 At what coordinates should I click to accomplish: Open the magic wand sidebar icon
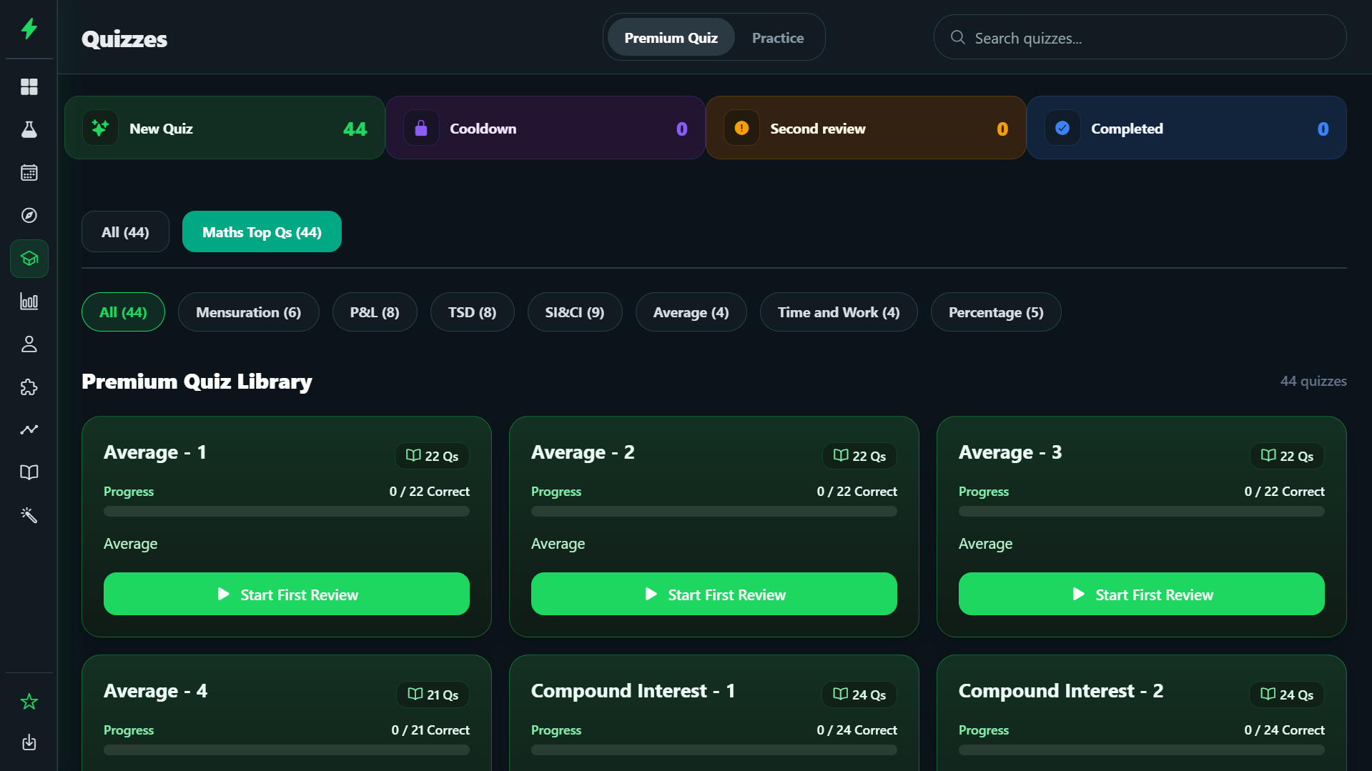tap(29, 515)
